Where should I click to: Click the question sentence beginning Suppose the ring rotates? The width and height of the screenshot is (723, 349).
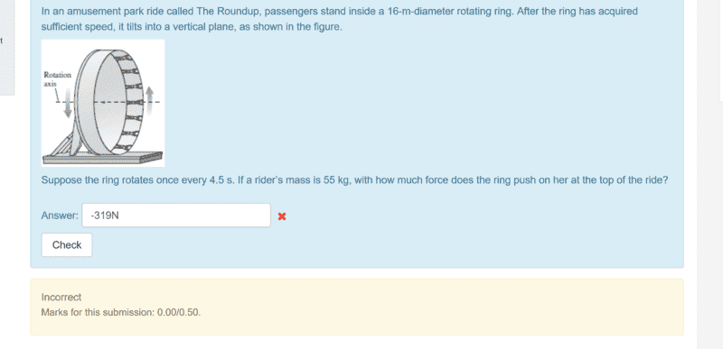(x=354, y=179)
